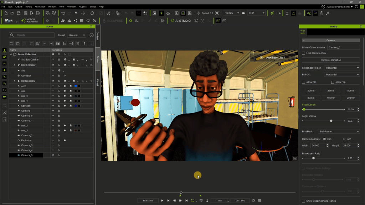Image resolution: width=365 pixels, height=205 pixels.
Task: Click the viewport comment icon
Action: coord(295,158)
